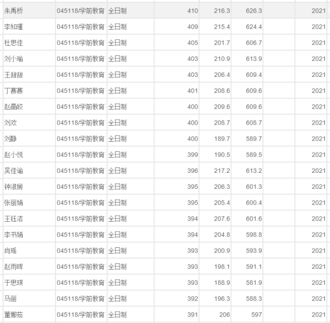Select the total score 597
The width and height of the screenshot is (330, 323).
(257, 315)
